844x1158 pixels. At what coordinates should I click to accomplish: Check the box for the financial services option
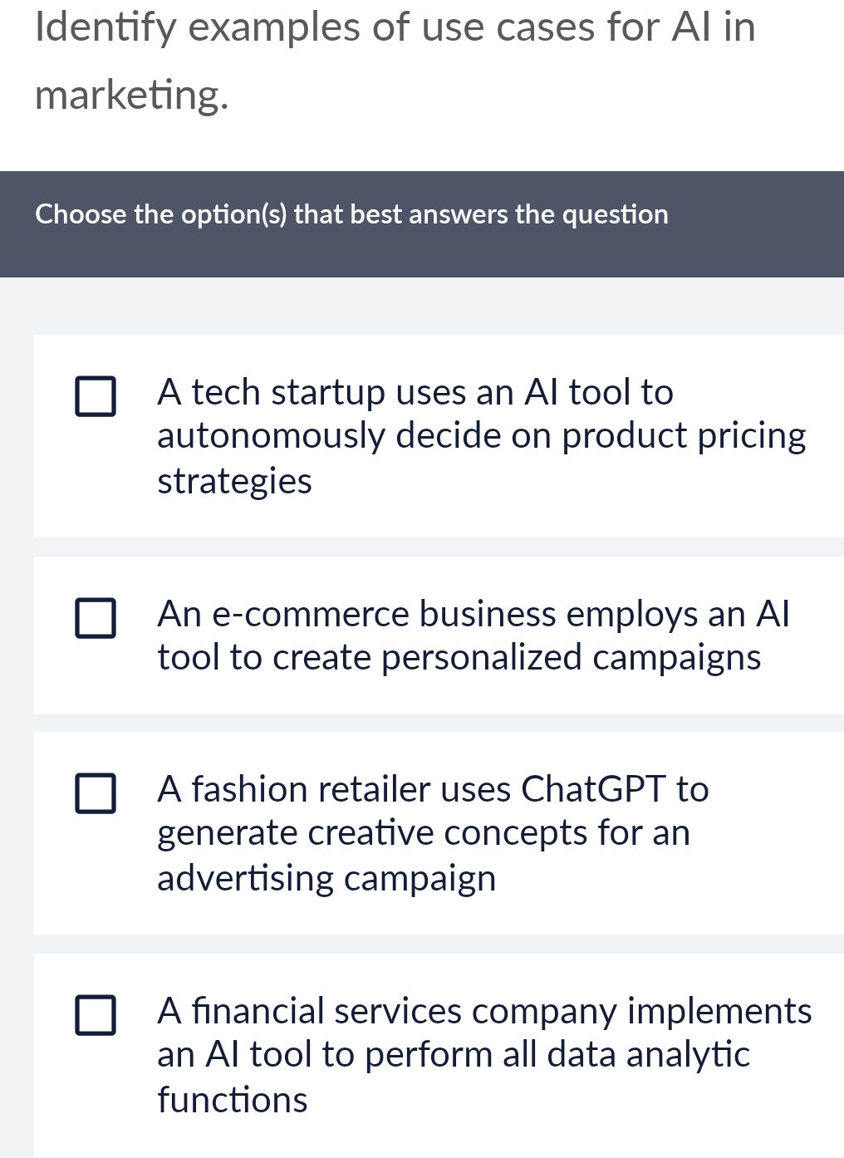pos(95,1016)
